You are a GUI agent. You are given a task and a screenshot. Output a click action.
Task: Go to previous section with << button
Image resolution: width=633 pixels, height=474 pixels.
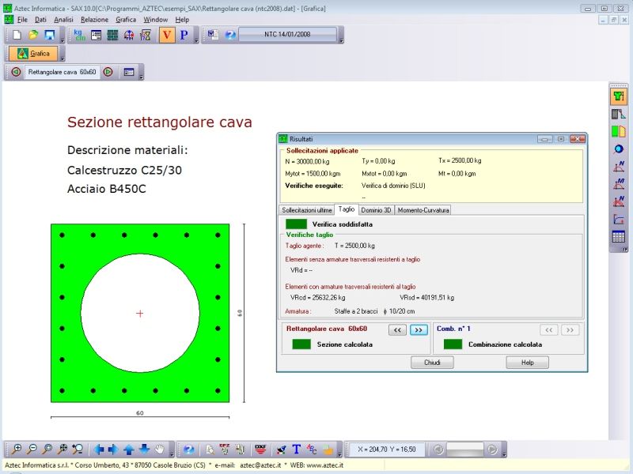[397, 330]
